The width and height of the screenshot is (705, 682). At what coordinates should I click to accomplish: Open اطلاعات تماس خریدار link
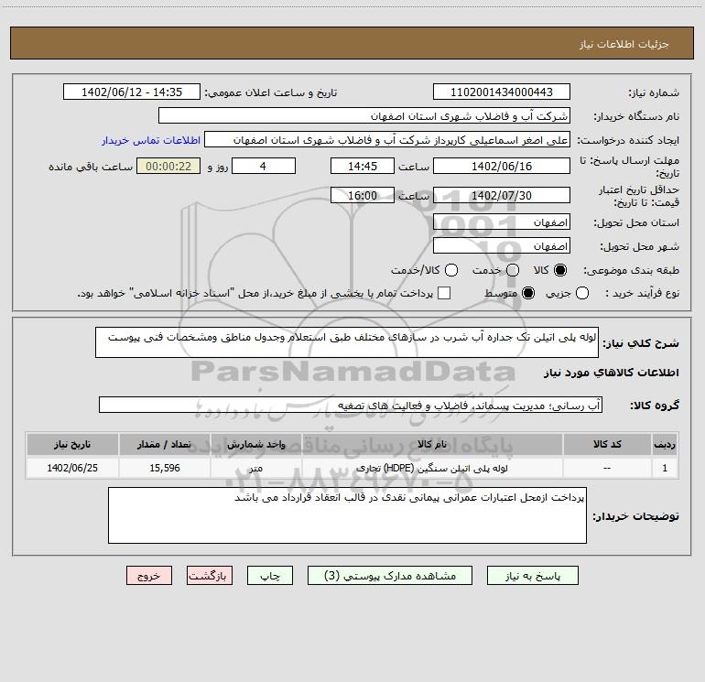(151, 140)
